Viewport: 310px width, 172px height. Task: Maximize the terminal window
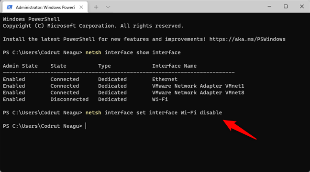pos(286,7)
